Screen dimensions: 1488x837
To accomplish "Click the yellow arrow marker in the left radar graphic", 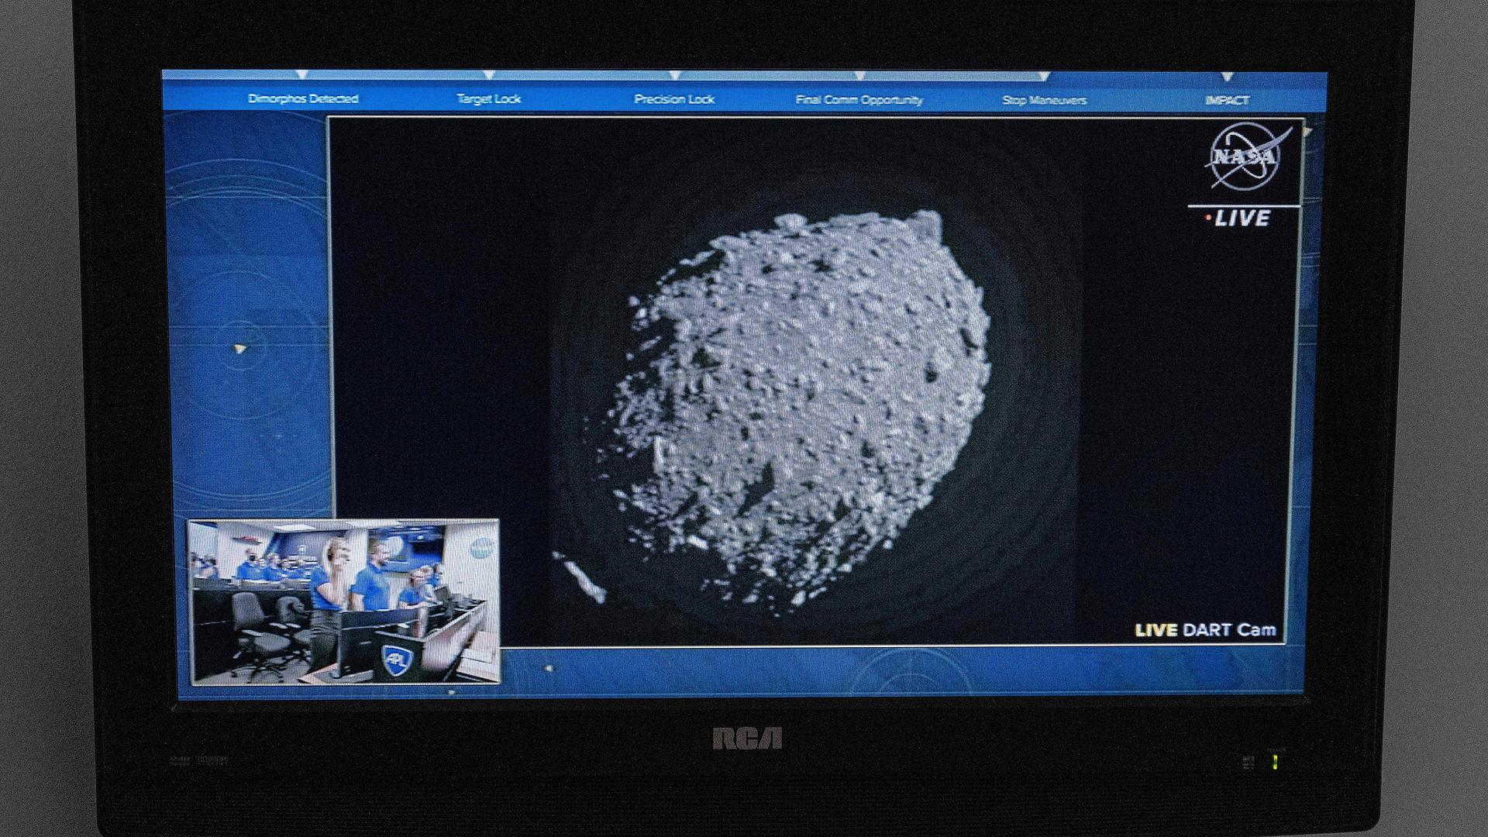I will pos(239,349).
